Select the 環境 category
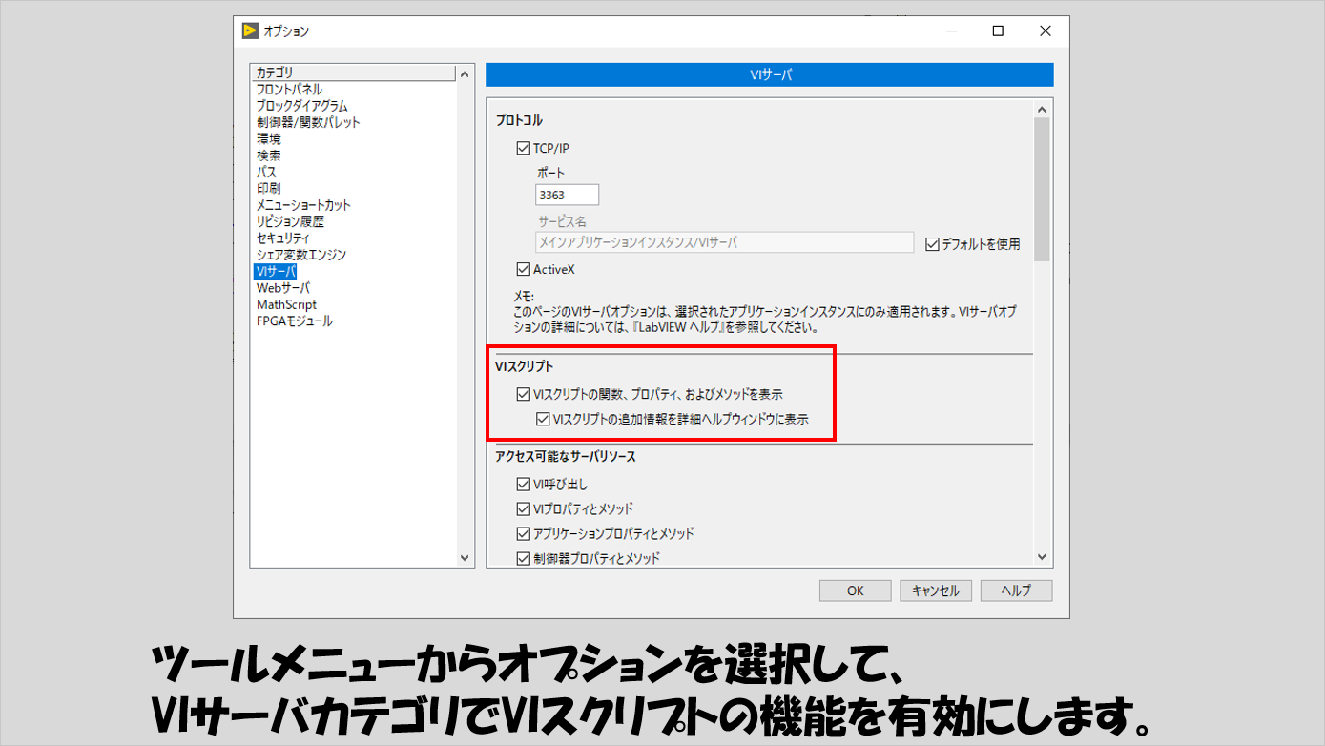This screenshot has width=1325, height=746. click(268, 138)
